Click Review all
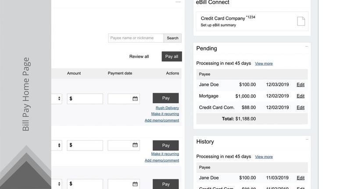Screen dimensions: 337x189 [139, 56]
